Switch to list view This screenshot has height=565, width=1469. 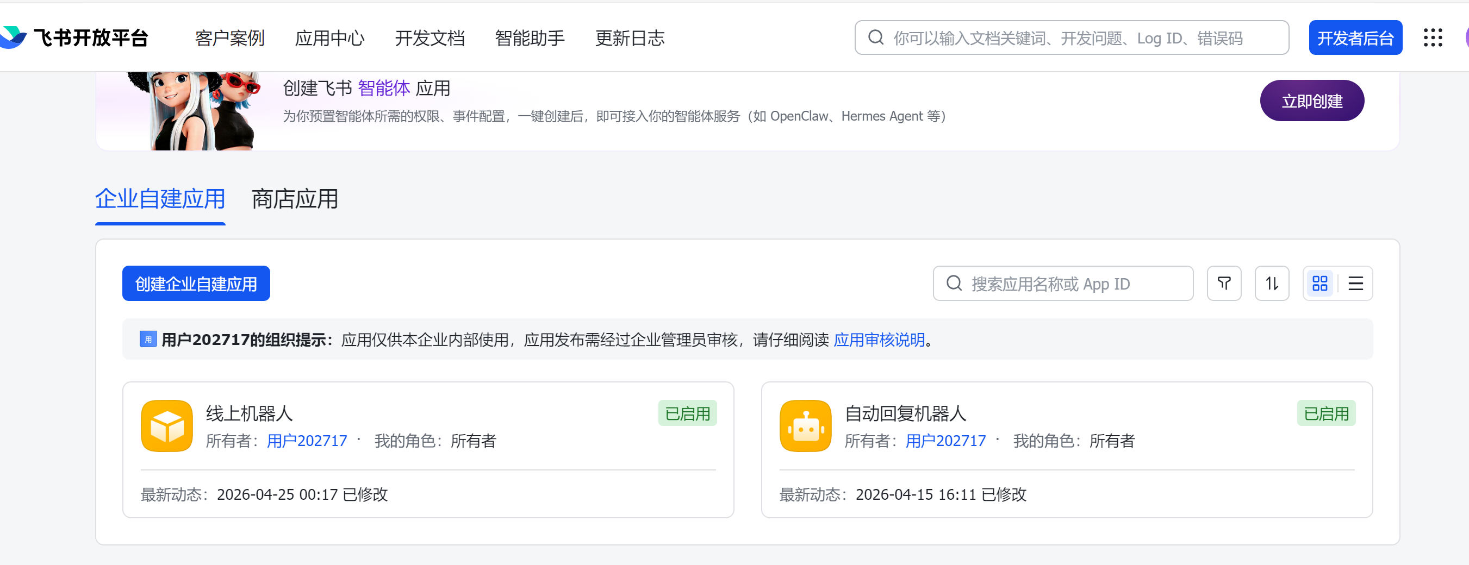click(1355, 283)
